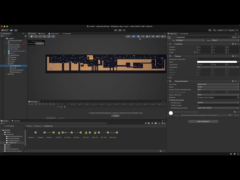Open the Layer dropdown showing Default
This screenshot has height=180, width=240.
pos(225,40)
